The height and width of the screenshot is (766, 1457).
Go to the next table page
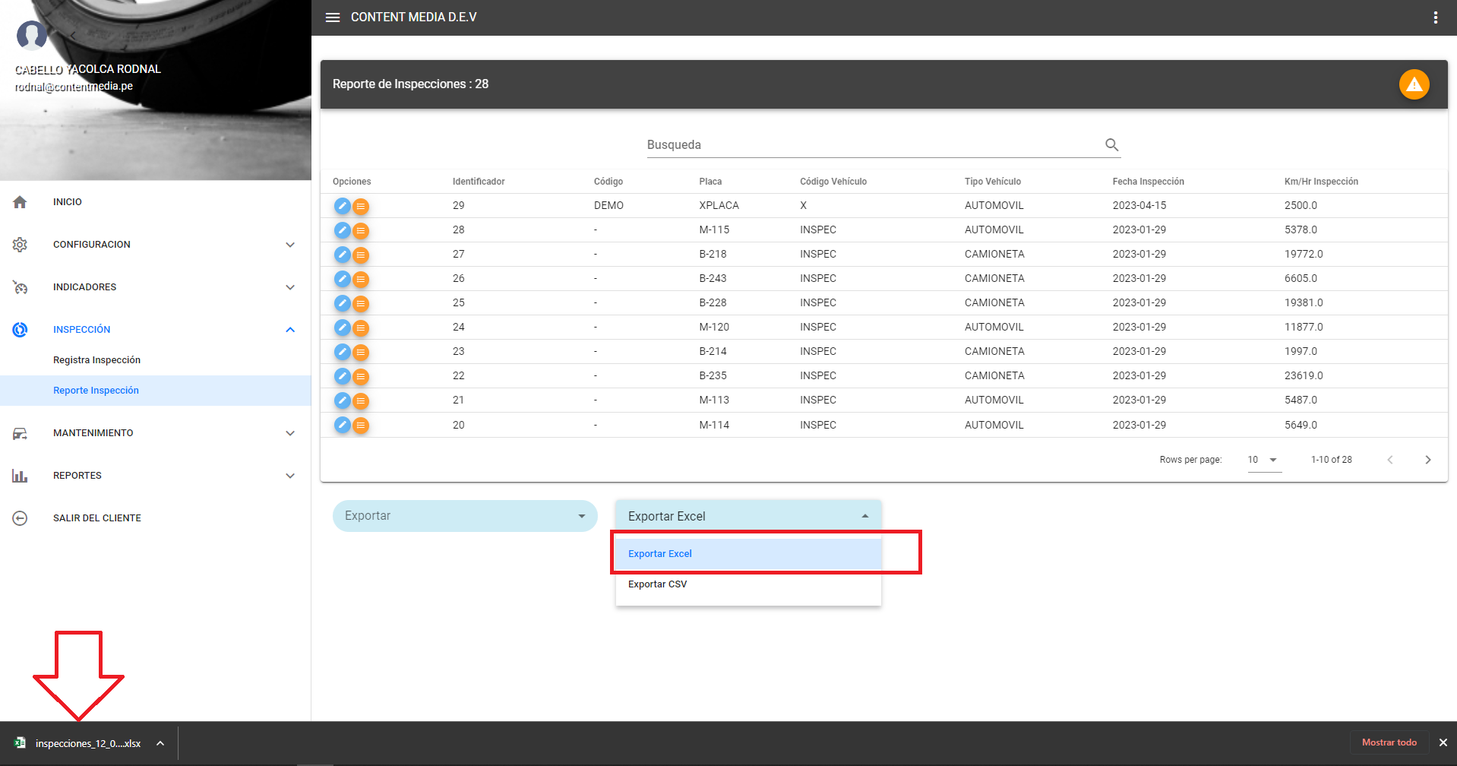point(1427,460)
